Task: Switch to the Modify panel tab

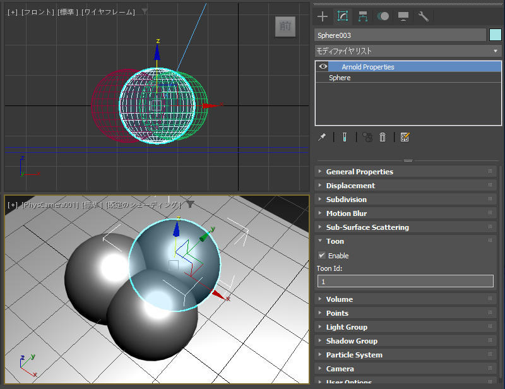Action: point(343,16)
